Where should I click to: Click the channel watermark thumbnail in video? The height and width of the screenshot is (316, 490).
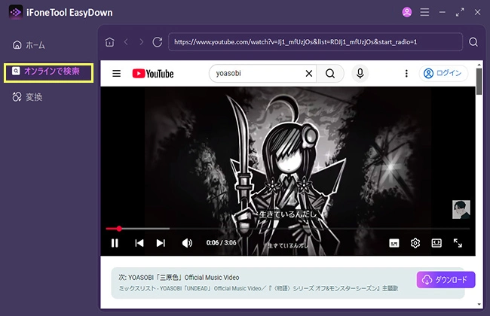click(x=461, y=210)
